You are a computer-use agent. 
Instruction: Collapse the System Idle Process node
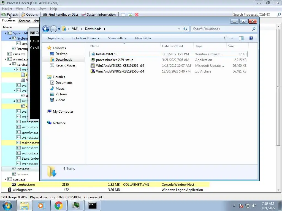pyautogui.click(x=6, y=33)
